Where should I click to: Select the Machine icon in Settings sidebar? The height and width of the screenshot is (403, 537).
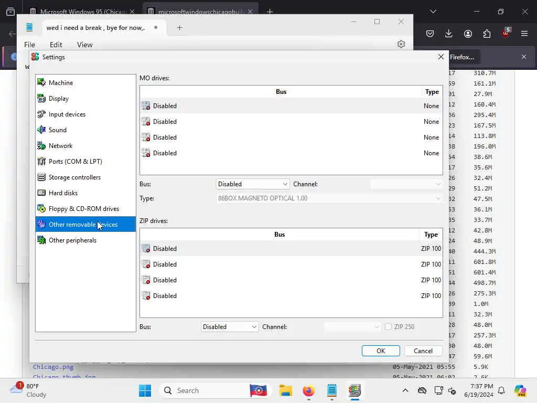(x=41, y=82)
